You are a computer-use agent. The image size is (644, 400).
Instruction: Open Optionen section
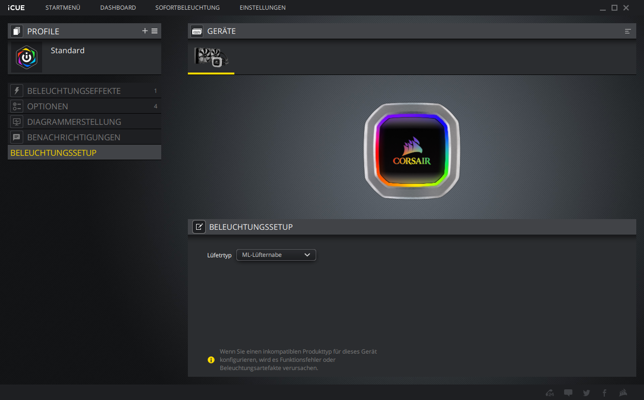click(x=84, y=106)
